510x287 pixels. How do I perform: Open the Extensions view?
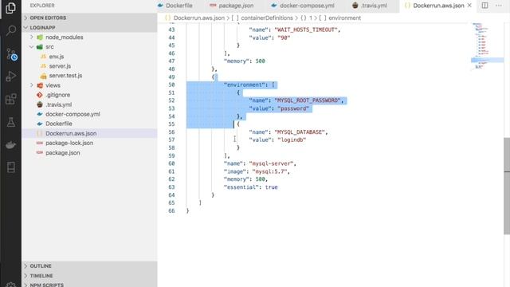(x=10, y=99)
